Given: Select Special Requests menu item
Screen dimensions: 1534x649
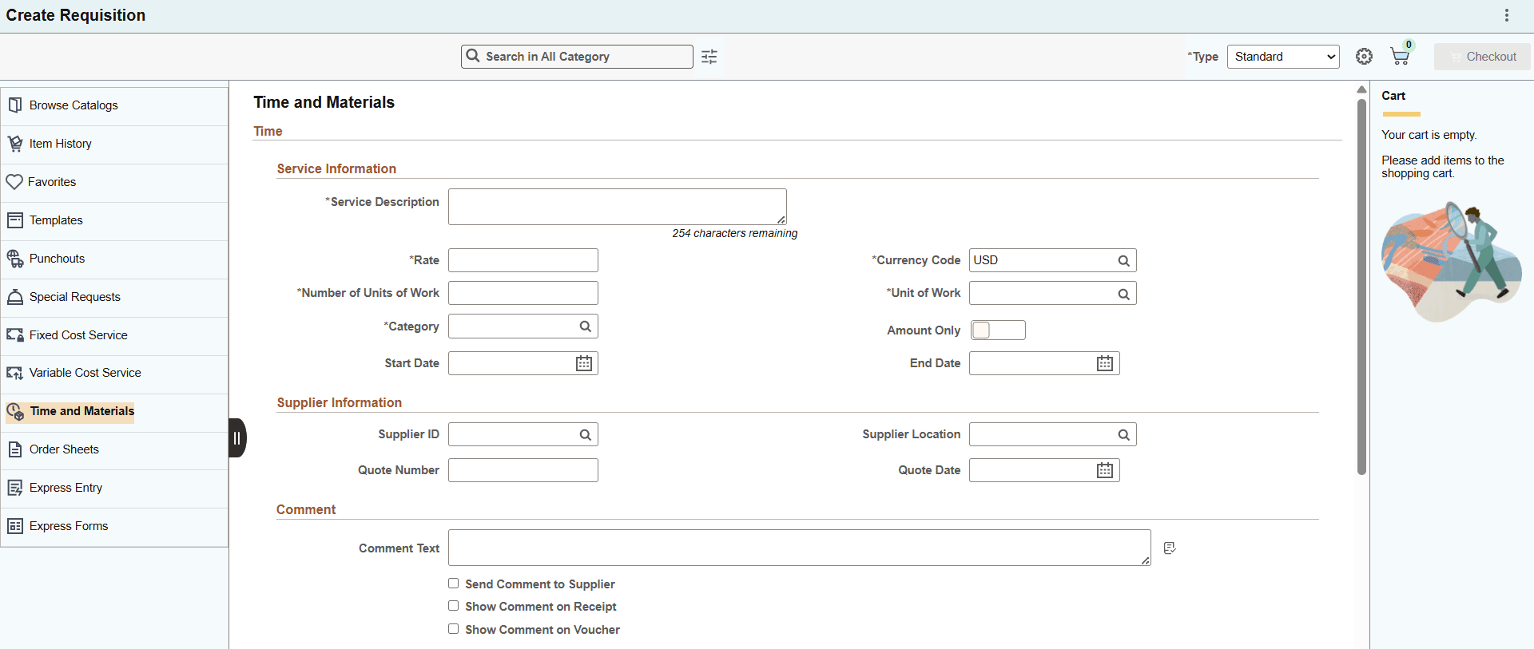Looking at the screenshot, I should click(114, 297).
